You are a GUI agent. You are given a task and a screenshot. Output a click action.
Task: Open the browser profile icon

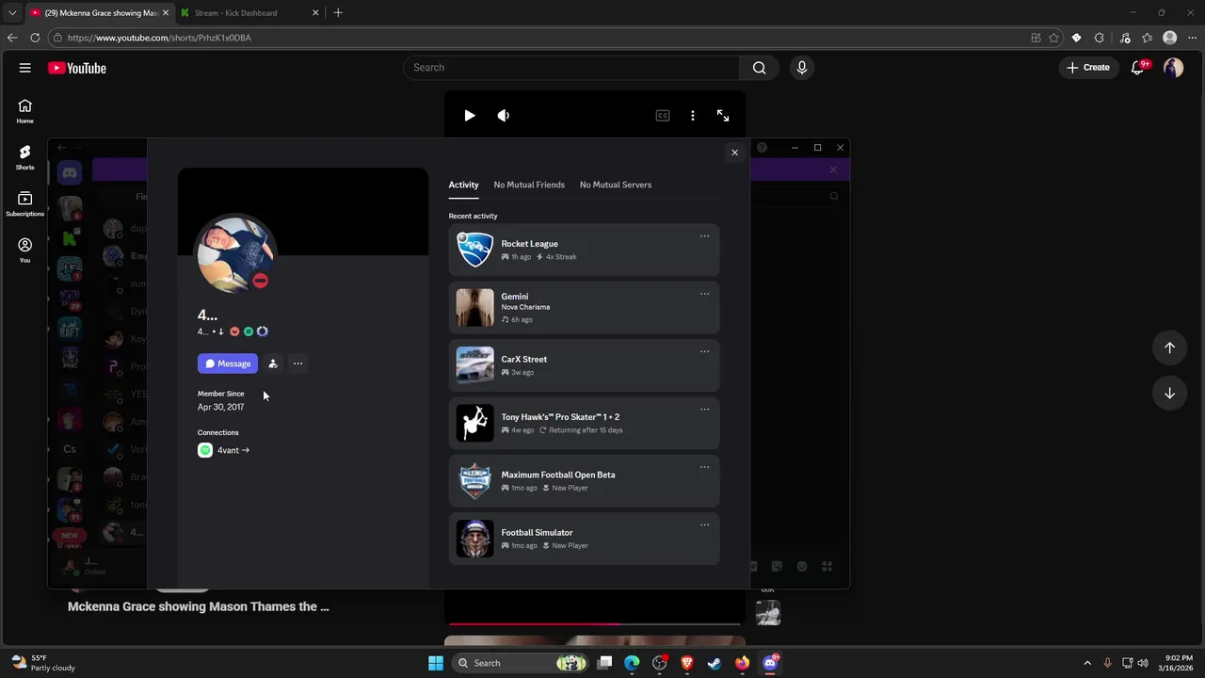[x=1170, y=38]
